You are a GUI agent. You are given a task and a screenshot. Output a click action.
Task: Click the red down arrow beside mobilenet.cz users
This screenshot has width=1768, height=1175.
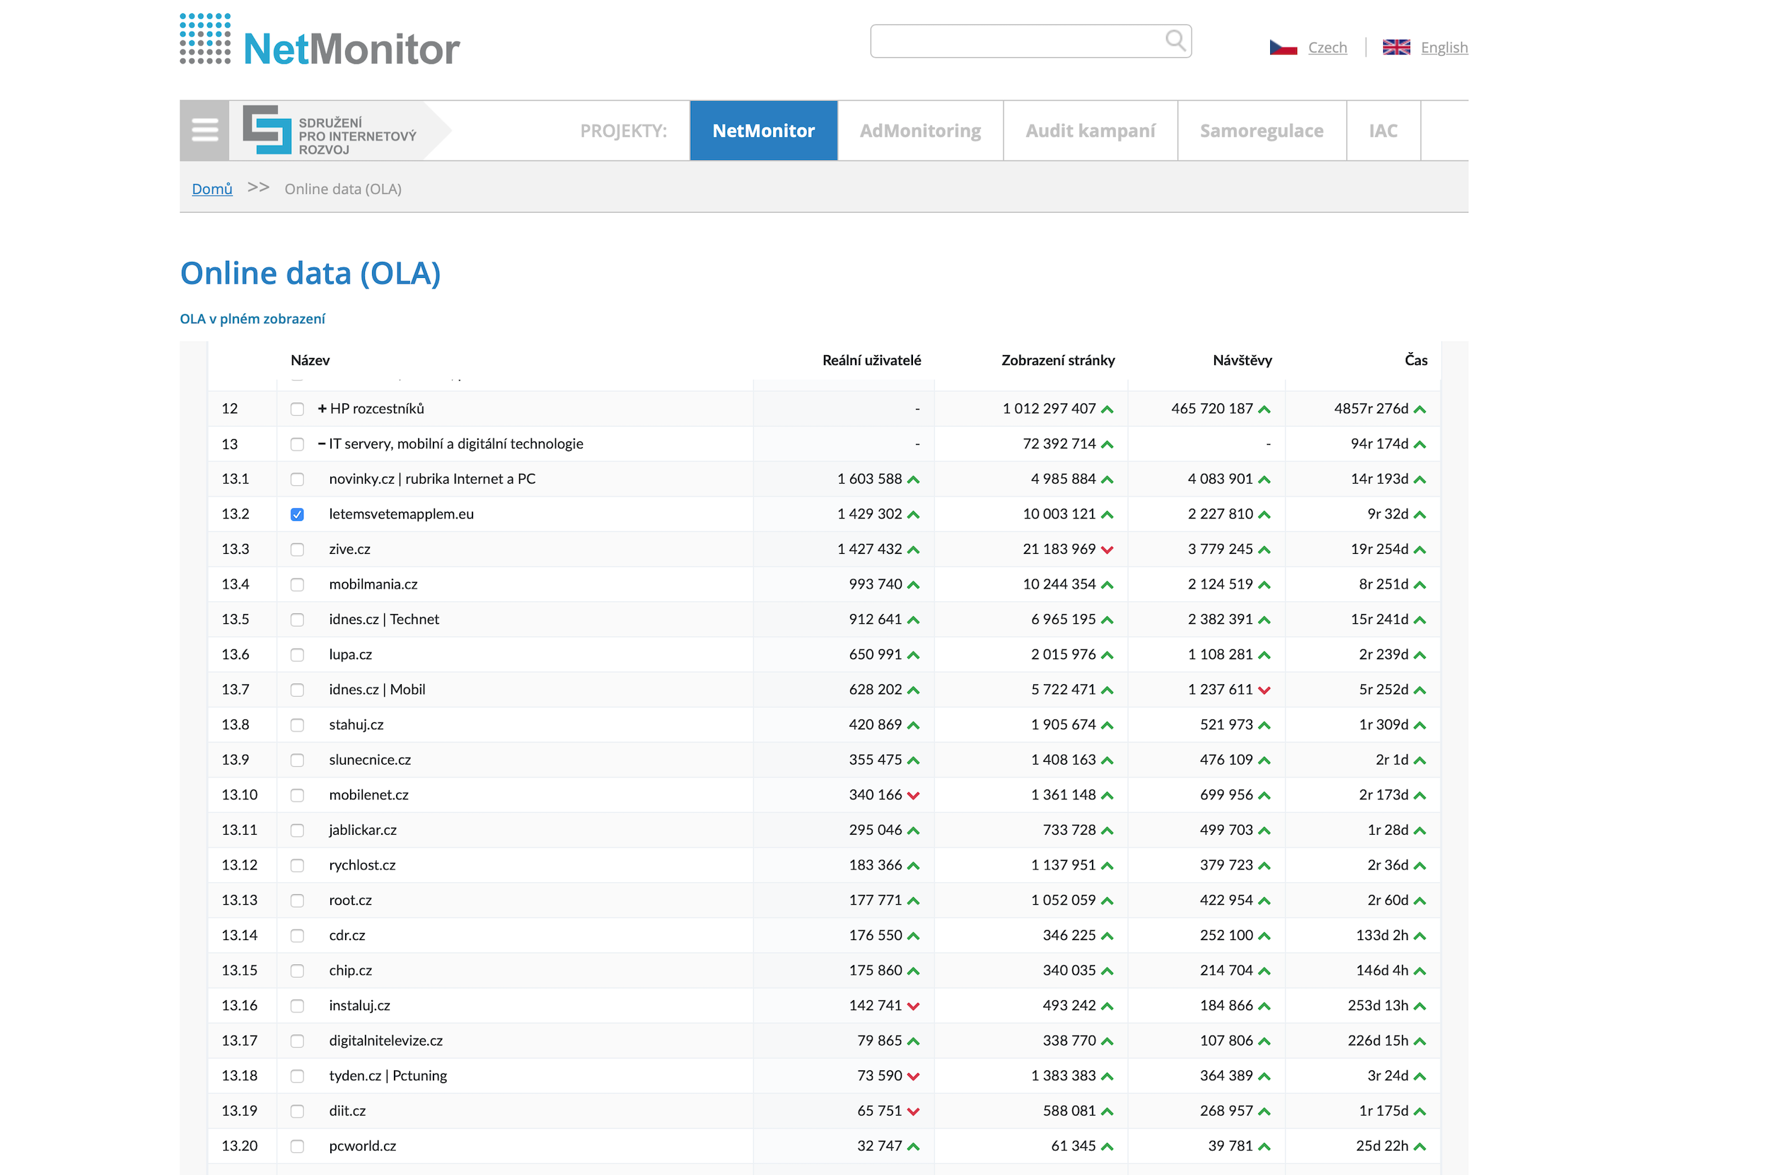click(x=913, y=794)
